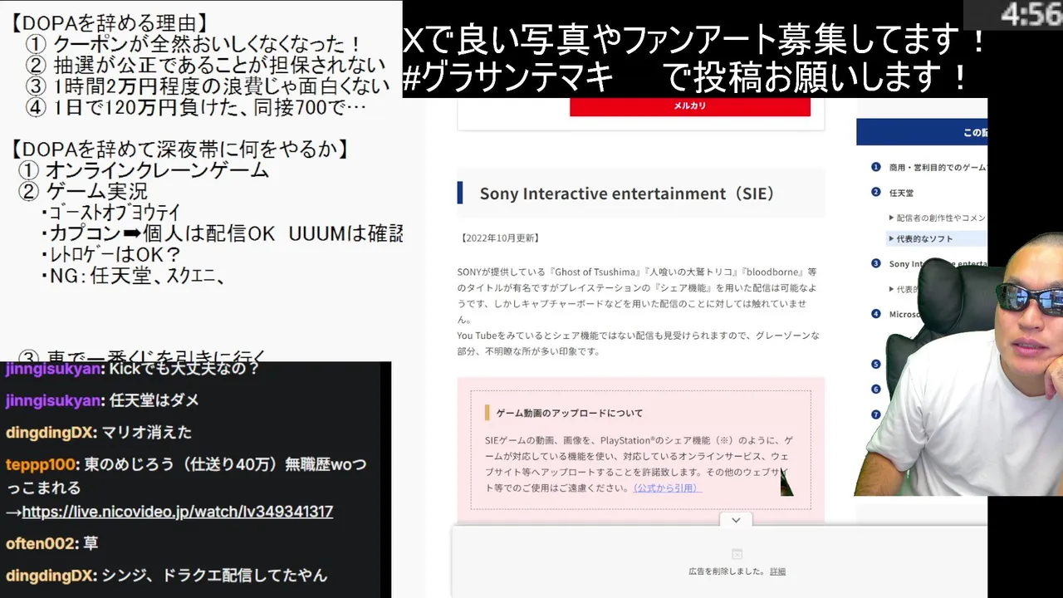The height and width of the screenshot is (598, 1063).
Task: Expand 配信者の創作性やコメン sub-item
Action: pos(938,218)
